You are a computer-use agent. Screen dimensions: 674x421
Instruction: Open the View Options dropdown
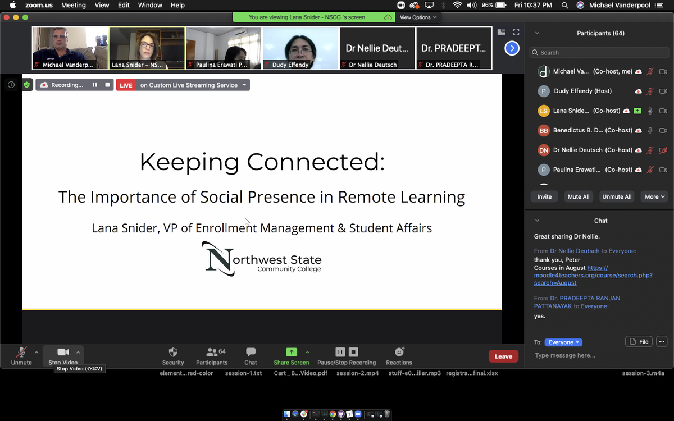(418, 17)
